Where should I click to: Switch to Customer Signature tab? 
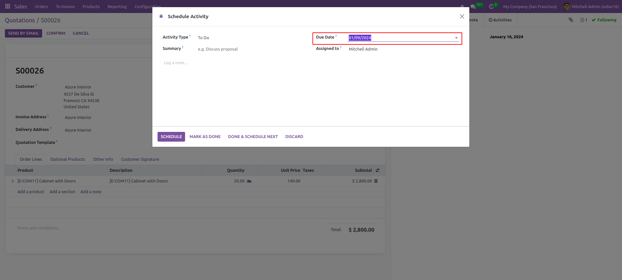[x=140, y=159]
